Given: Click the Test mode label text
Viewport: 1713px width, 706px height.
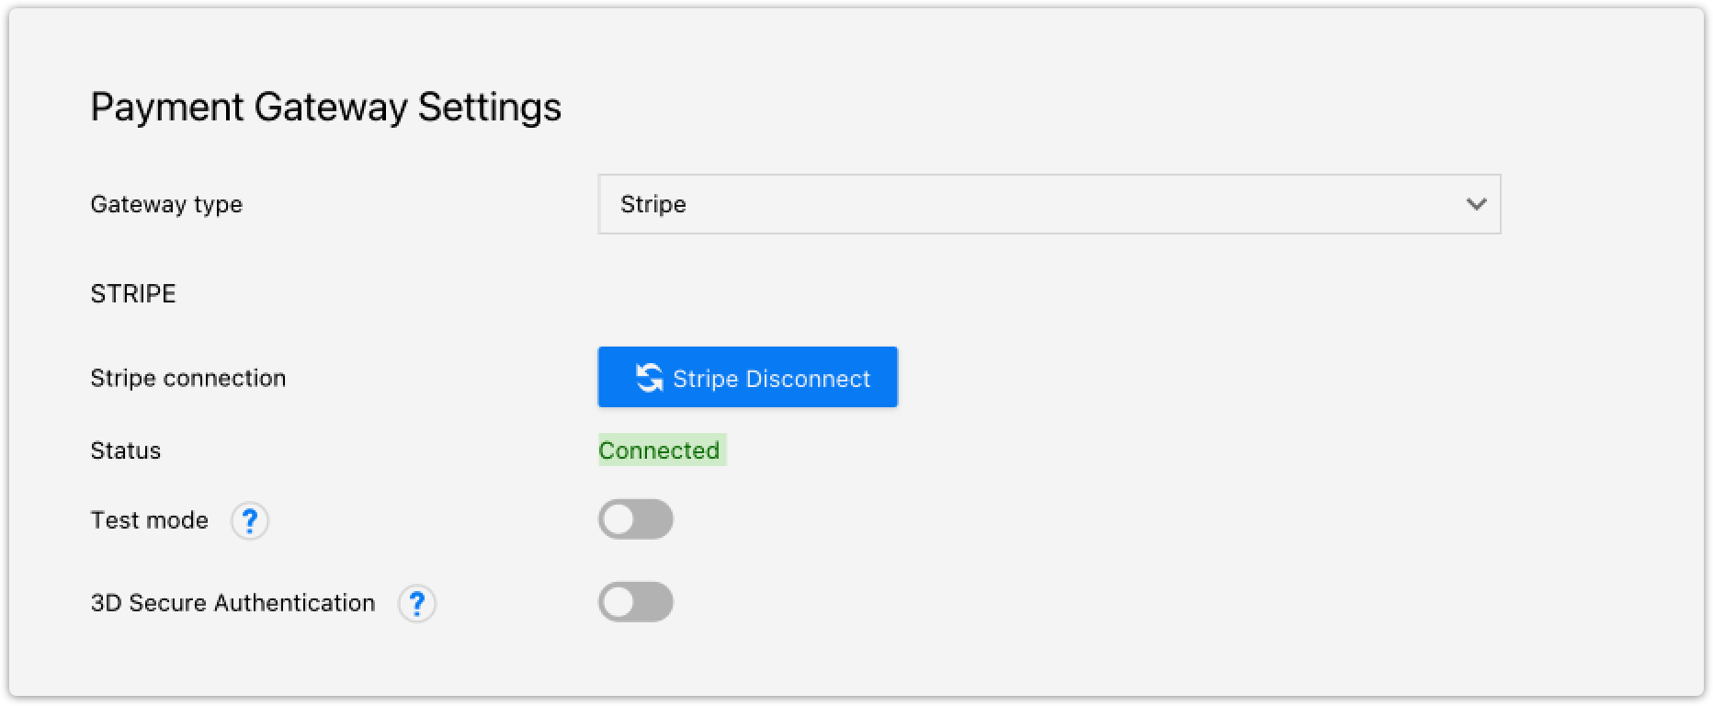Looking at the screenshot, I should tap(150, 520).
